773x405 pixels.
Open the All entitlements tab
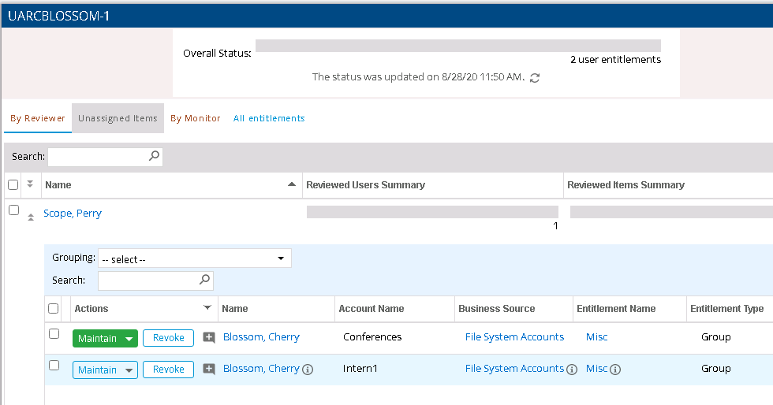[x=269, y=118]
